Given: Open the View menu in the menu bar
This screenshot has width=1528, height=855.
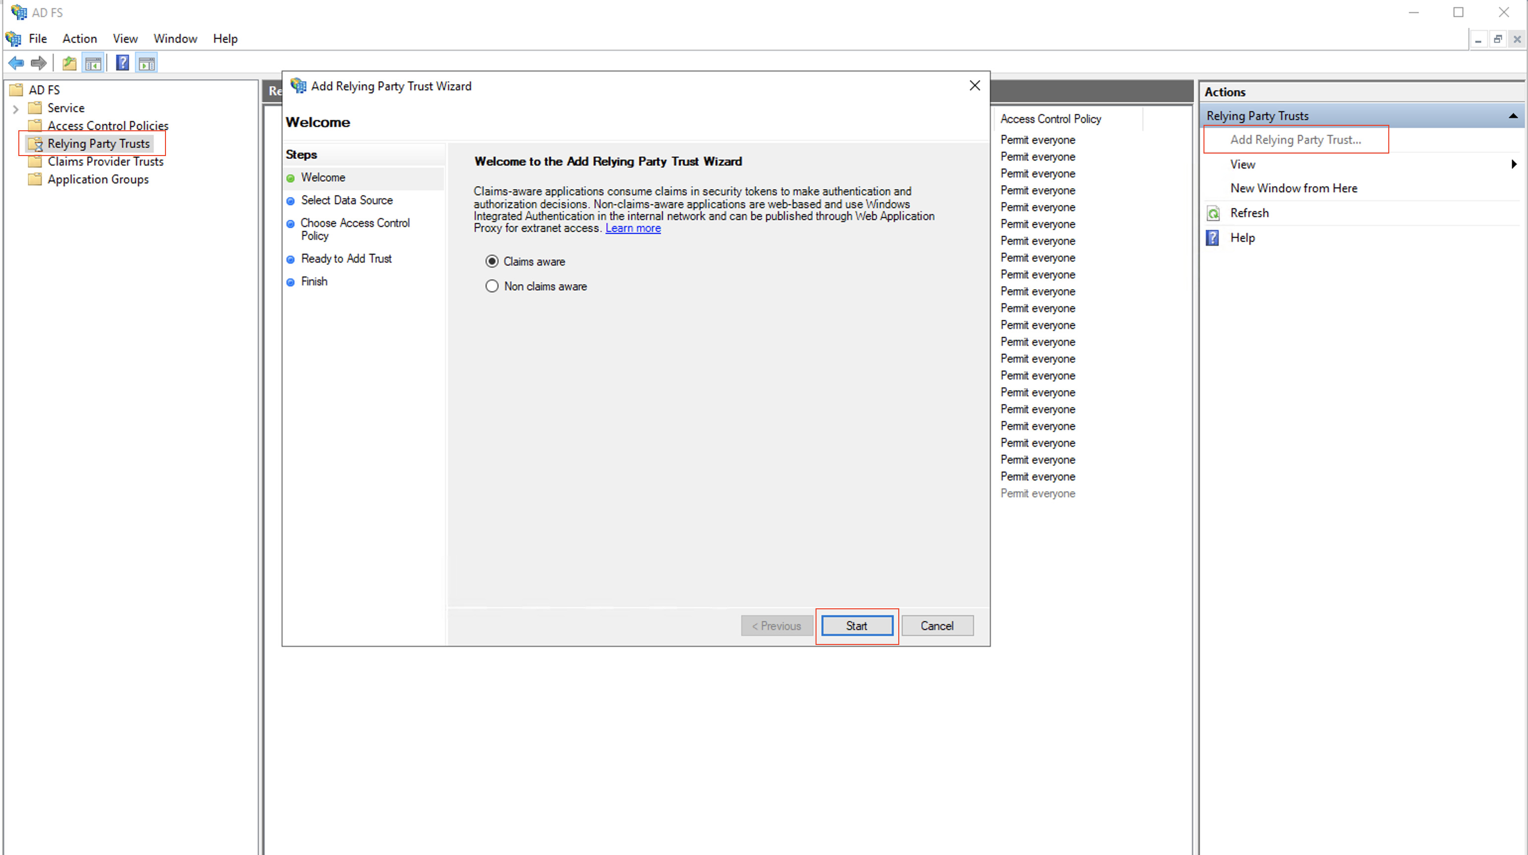Looking at the screenshot, I should 125,39.
